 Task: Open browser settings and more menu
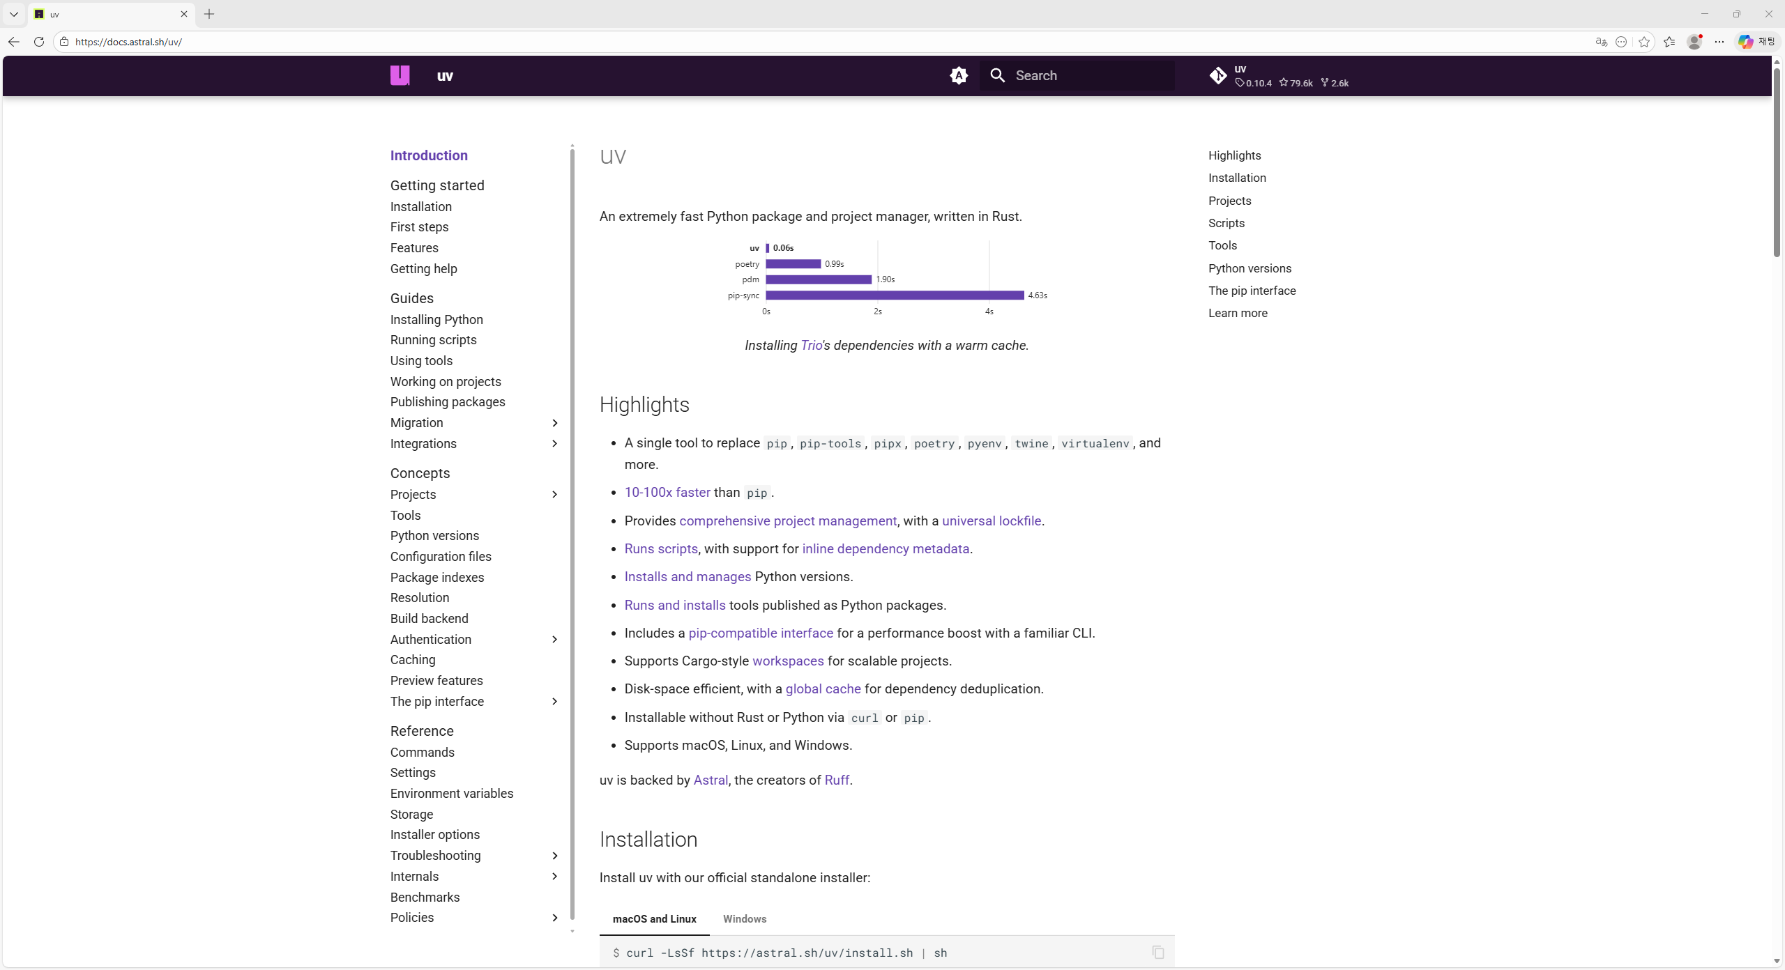tap(1719, 42)
